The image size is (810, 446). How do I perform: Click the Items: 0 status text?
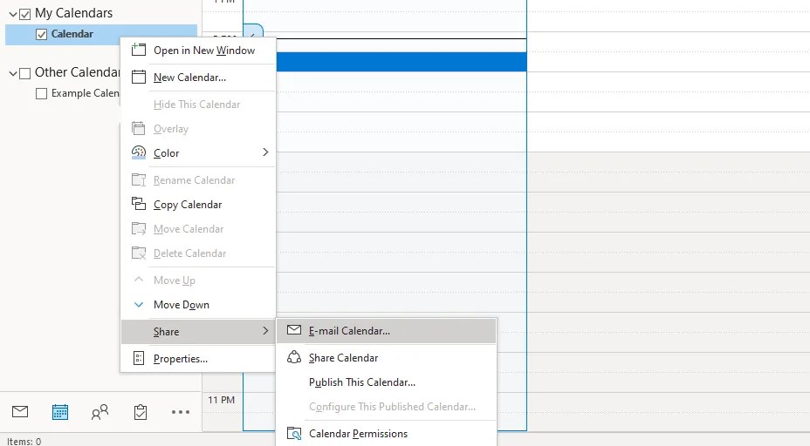click(x=24, y=442)
